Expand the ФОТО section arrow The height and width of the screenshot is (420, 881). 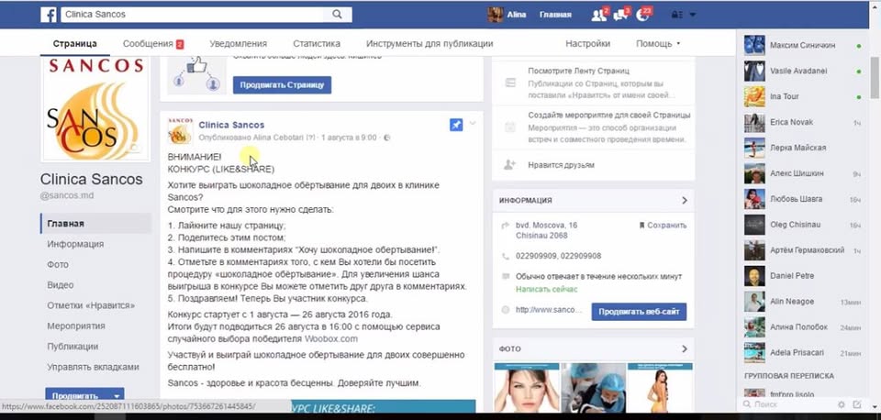(x=685, y=349)
